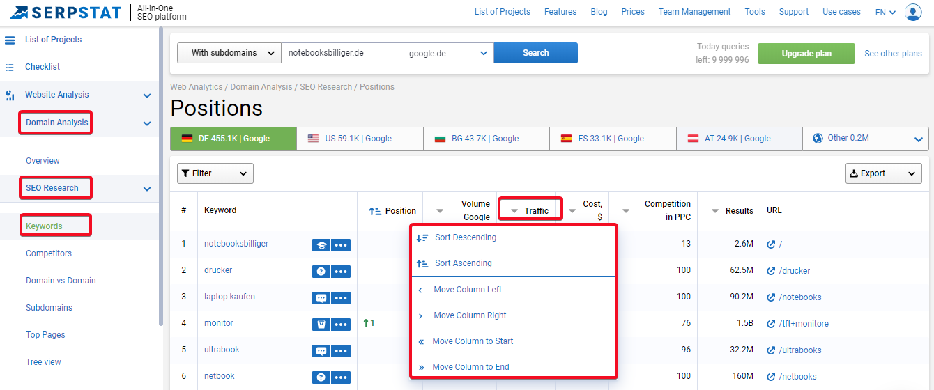Screen dimensions: 934x390
Task: Click the Position column sort icon
Action: click(374, 211)
